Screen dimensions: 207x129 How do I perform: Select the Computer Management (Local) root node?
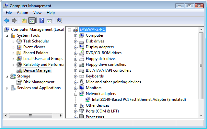[37, 29]
